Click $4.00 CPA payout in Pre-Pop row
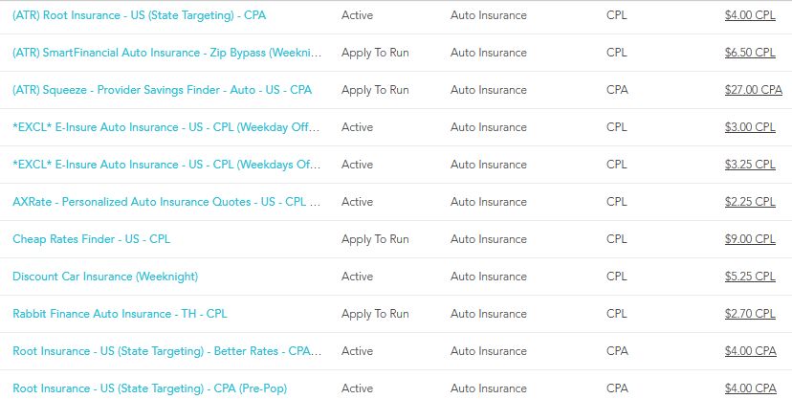 point(751,388)
